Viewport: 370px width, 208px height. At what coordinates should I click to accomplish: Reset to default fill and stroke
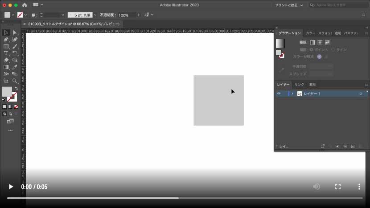coord(4,100)
